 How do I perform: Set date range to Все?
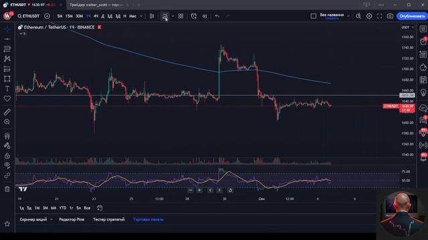[x=87, y=208]
